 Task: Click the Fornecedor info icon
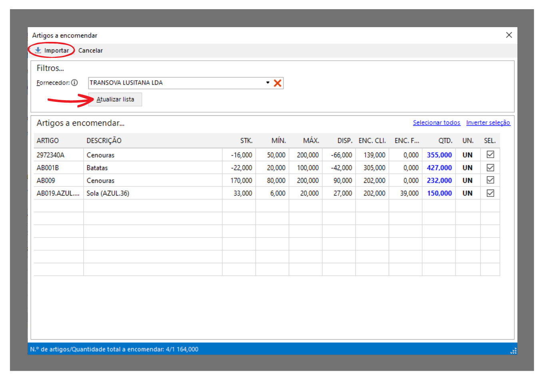(74, 83)
